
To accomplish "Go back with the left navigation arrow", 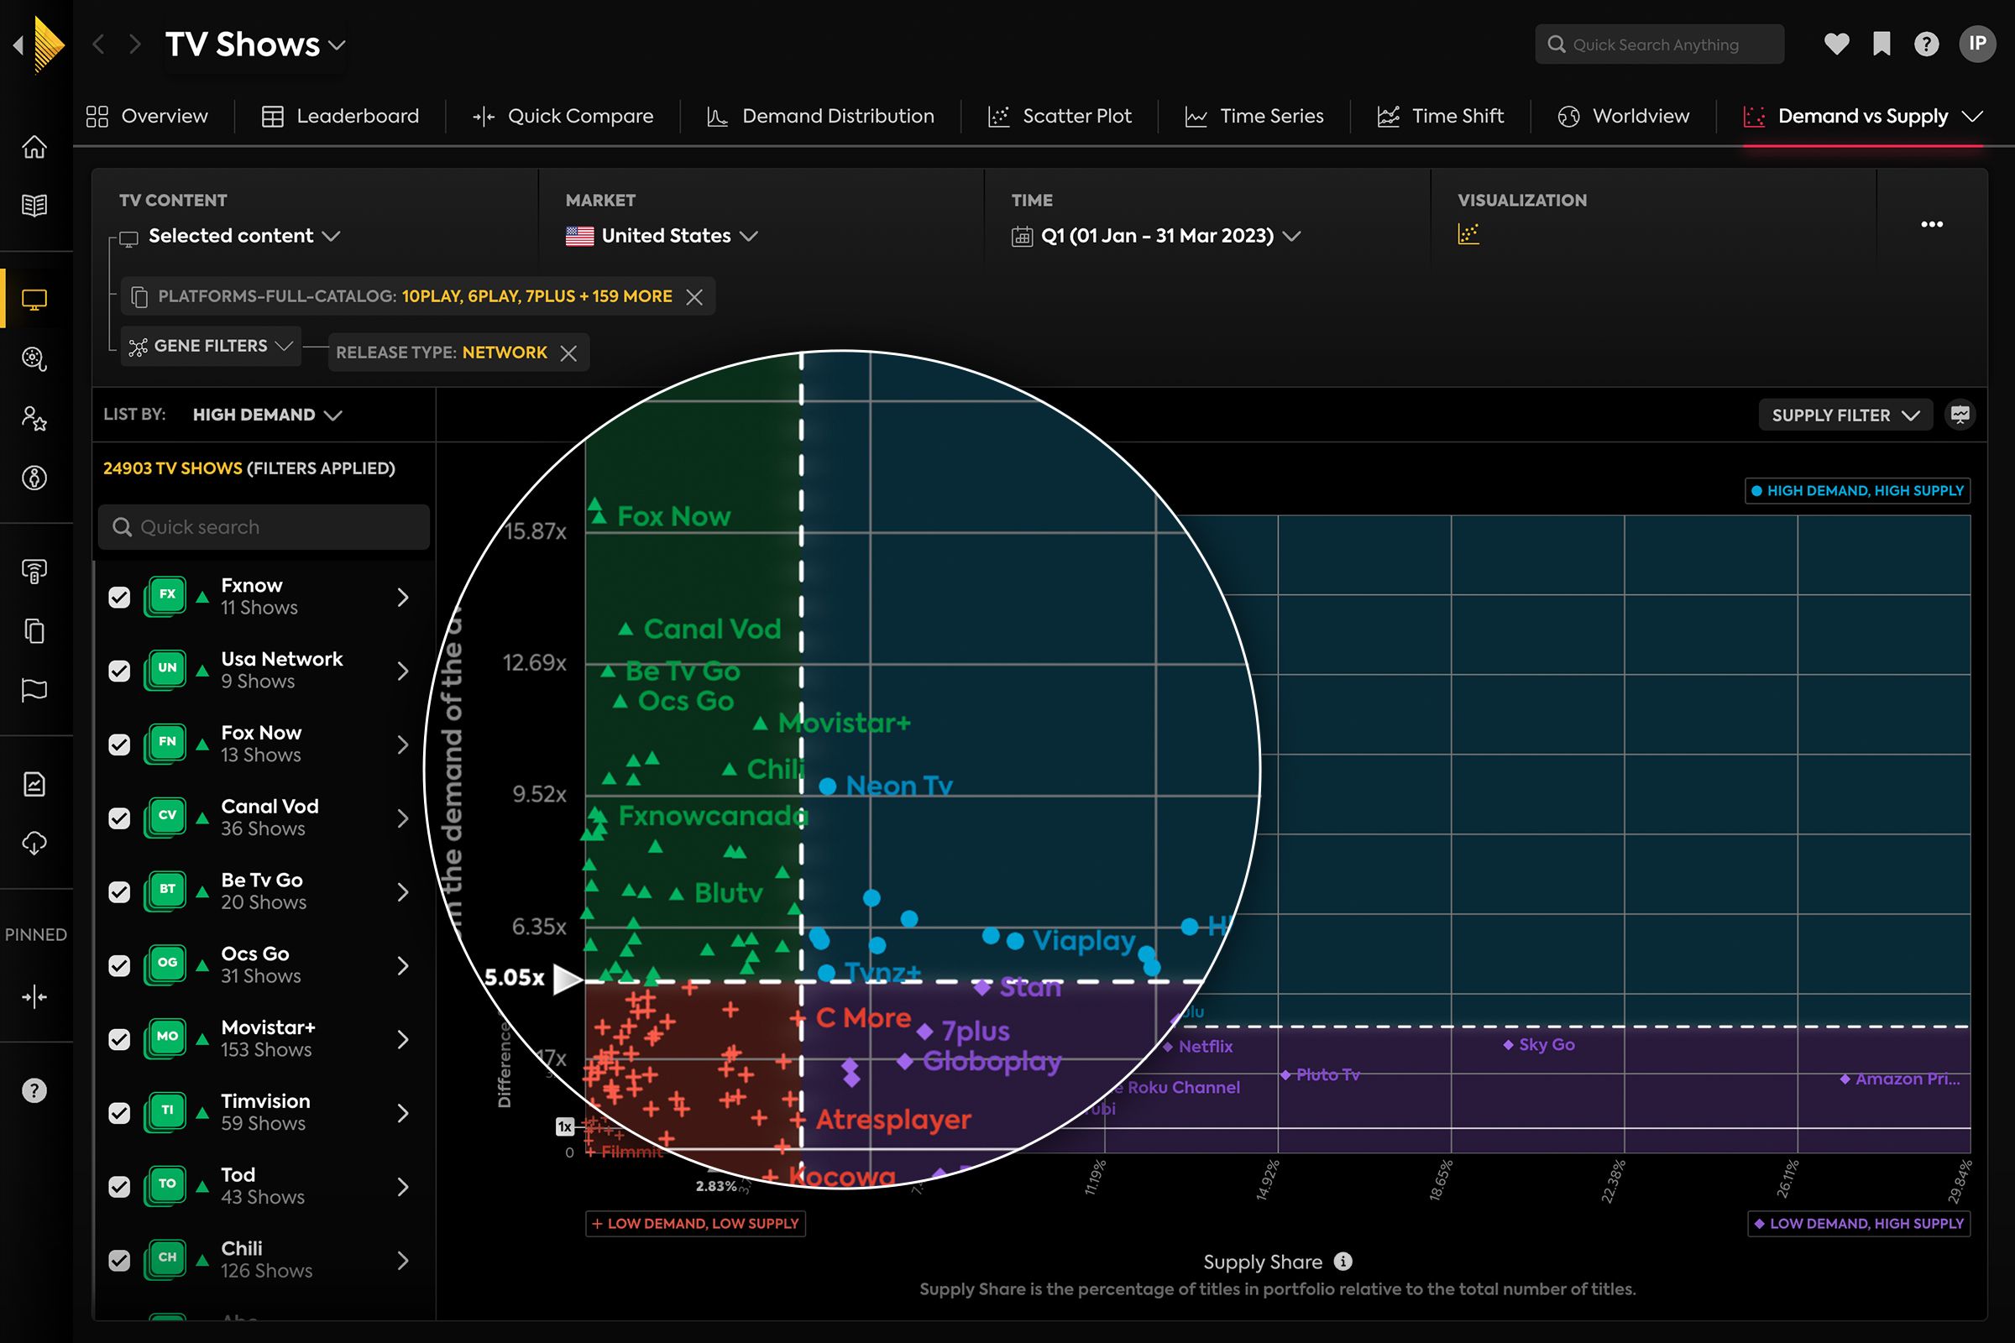I will tap(98, 44).
